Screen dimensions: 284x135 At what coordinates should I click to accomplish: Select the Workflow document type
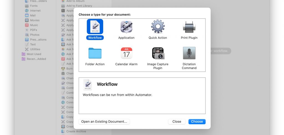click(95, 29)
